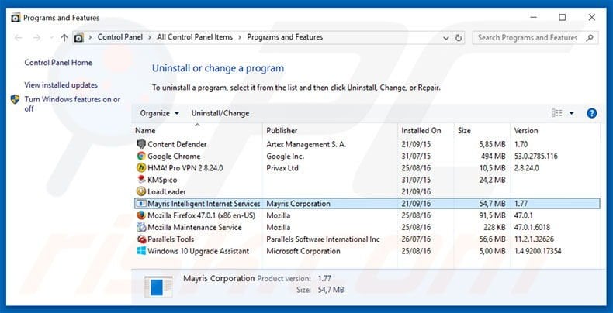613x313 pixels.
Task: Expand the chevron after Control Panel breadcrumb
Action: pos(151,37)
